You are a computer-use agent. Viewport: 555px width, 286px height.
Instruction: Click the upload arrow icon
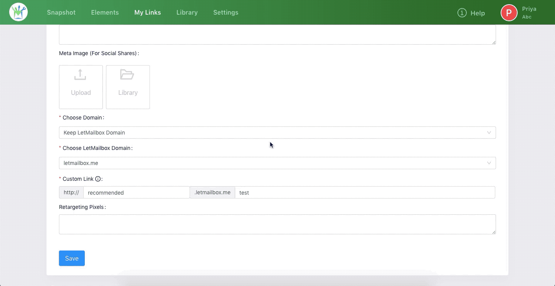click(x=80, y=75)
